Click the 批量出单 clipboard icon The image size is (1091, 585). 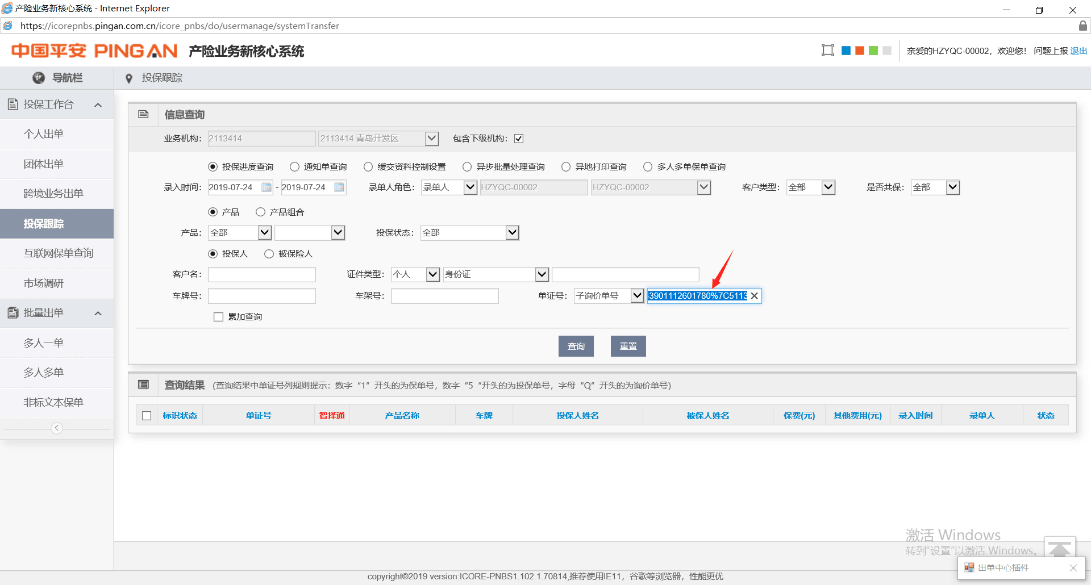[x=13, y=313]
